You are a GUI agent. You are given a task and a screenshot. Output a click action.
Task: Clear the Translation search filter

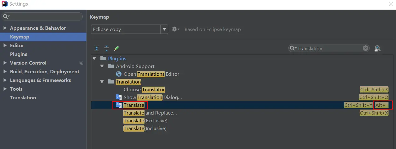(x=366, y=48)
